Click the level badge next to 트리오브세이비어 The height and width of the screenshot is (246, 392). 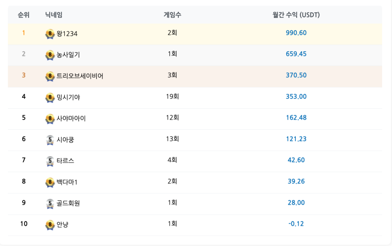click(x=50, y=76)
